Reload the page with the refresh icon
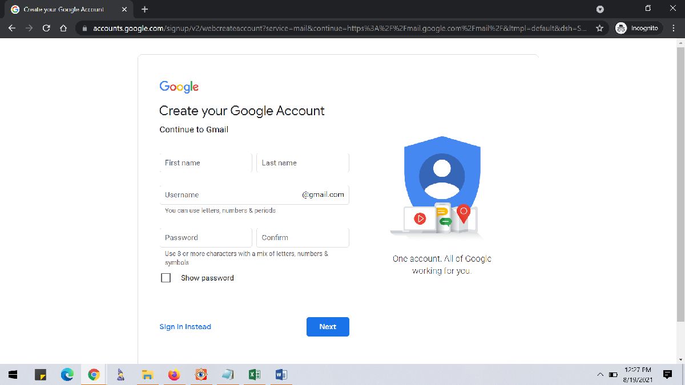 [46, 28]
